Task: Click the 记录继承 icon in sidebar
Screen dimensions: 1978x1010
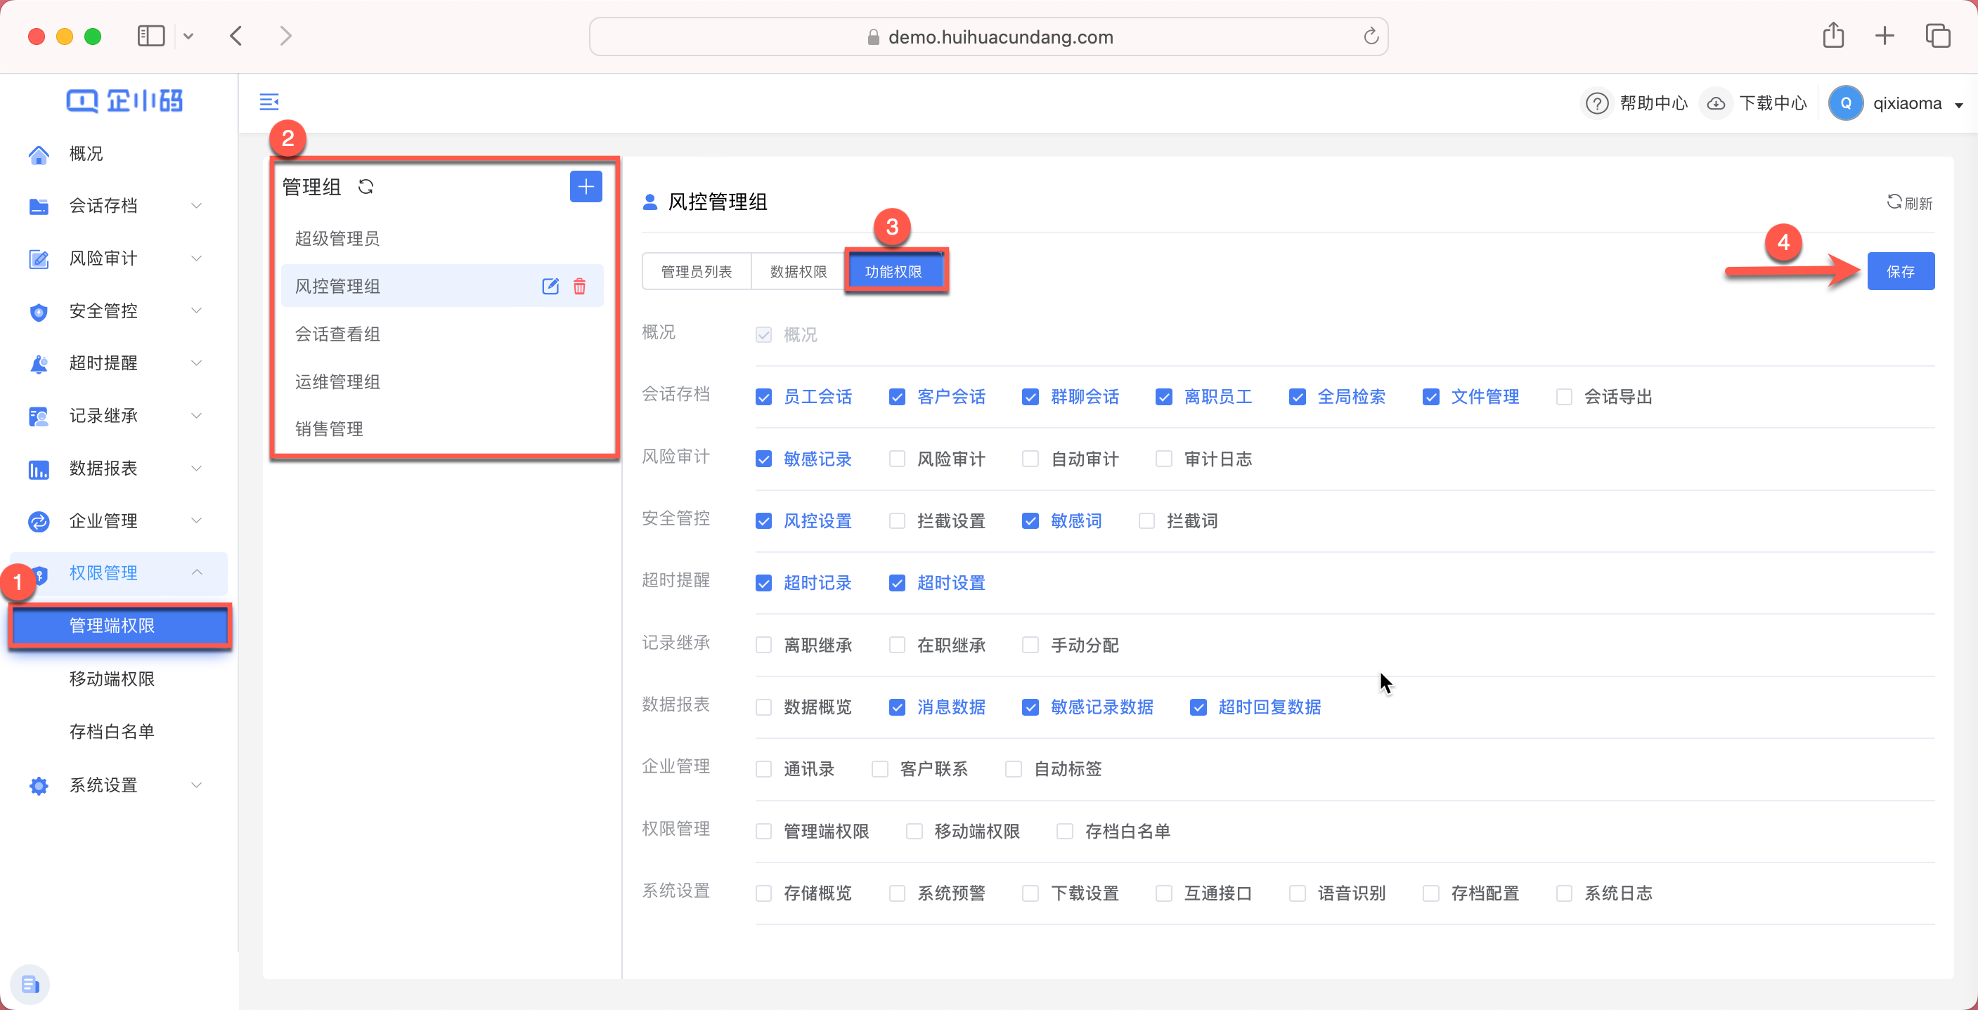Action: (x=39, y=417)
